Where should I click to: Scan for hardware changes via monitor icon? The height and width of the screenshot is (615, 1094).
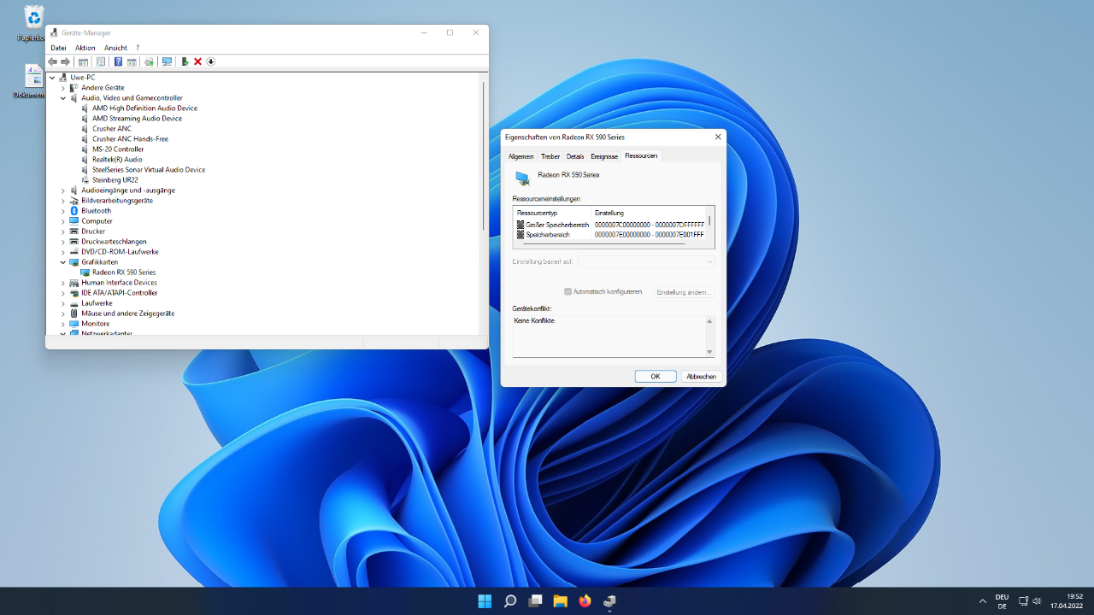pos(167,61)
